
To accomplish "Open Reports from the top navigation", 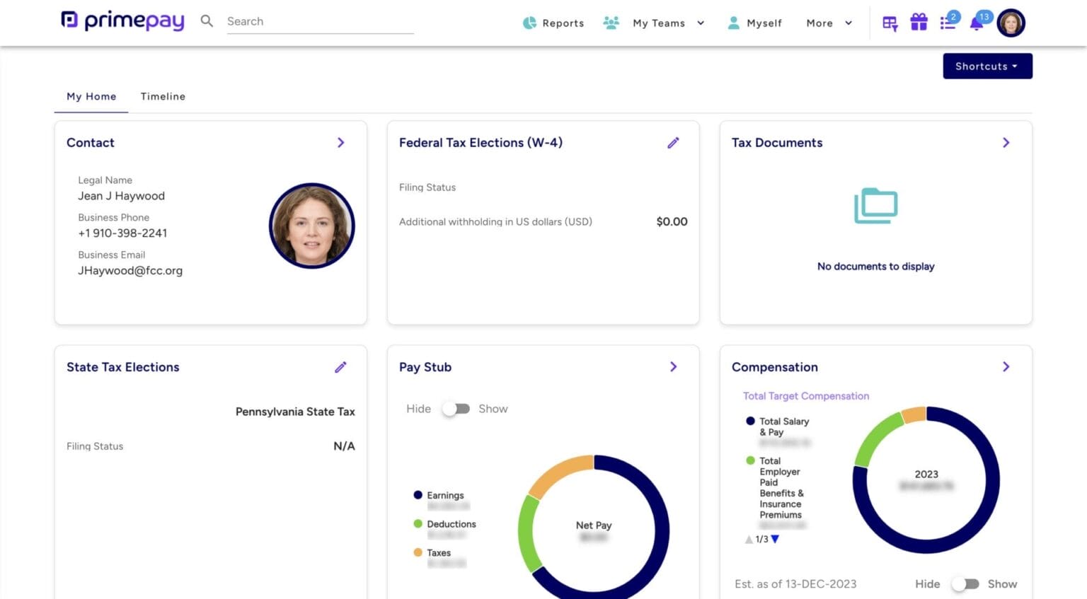I will point(553,23).
